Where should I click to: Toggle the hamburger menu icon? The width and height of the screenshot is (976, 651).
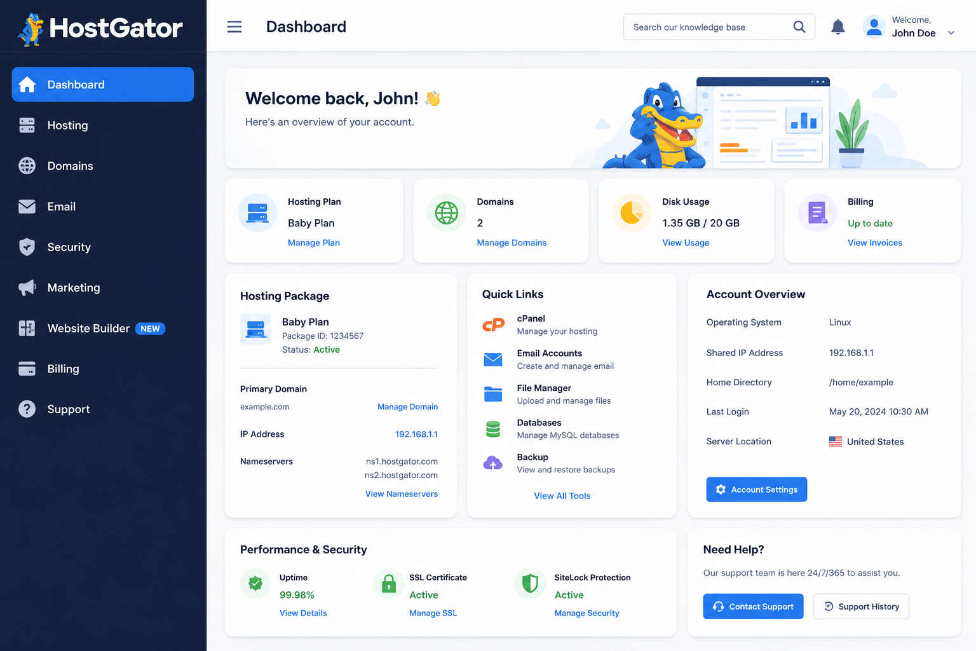[x=234, y=27]
